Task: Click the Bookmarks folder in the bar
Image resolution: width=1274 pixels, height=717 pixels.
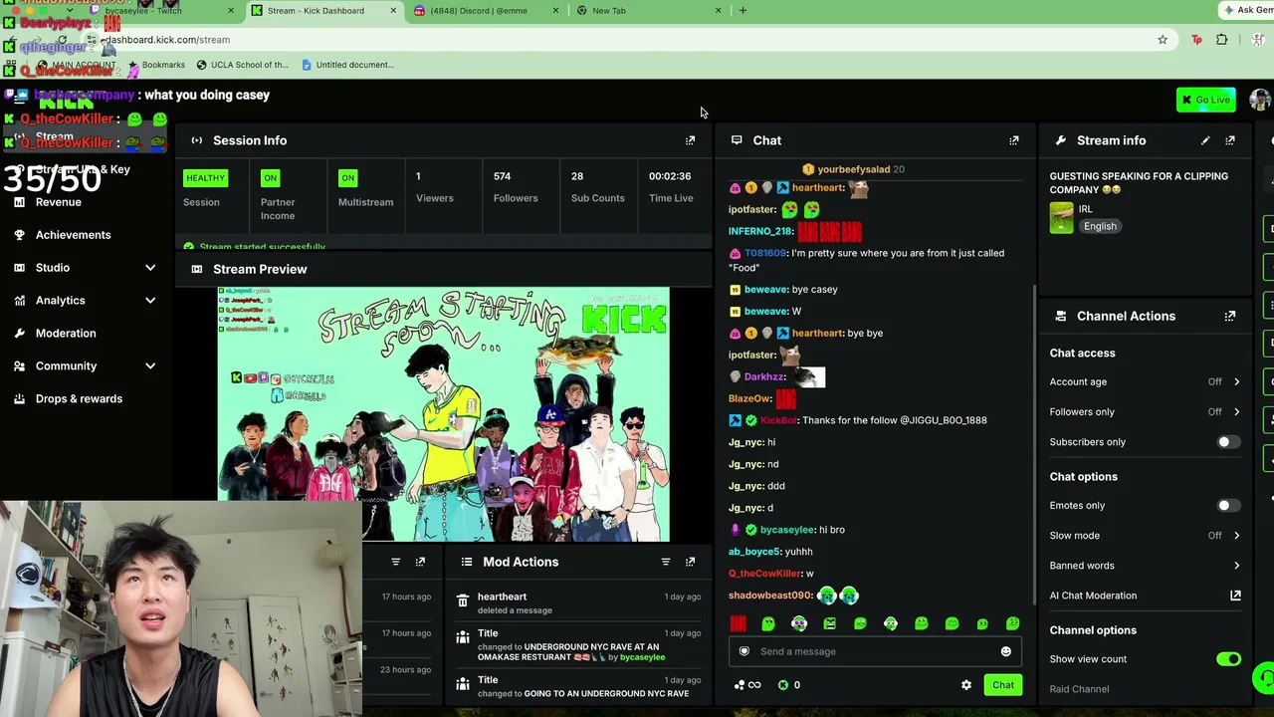Action: click(156, 65)
